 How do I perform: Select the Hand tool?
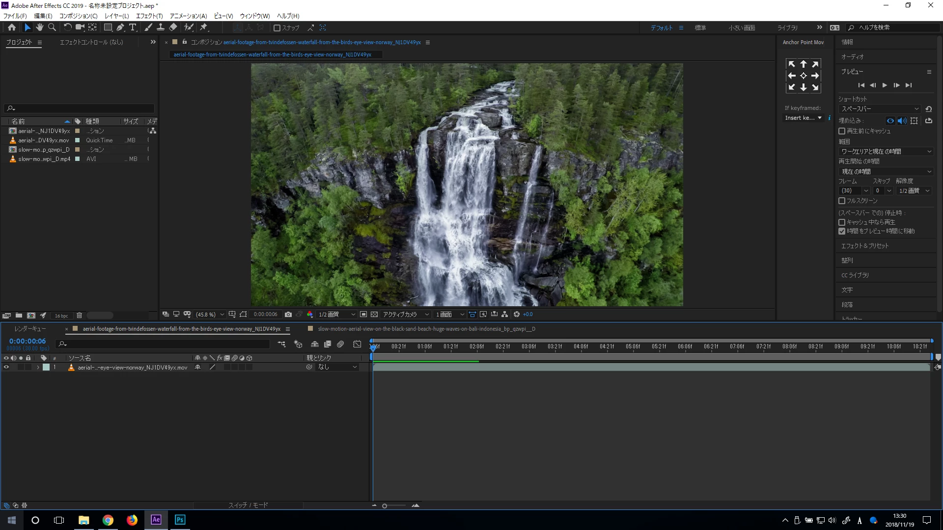pos(39,27)
